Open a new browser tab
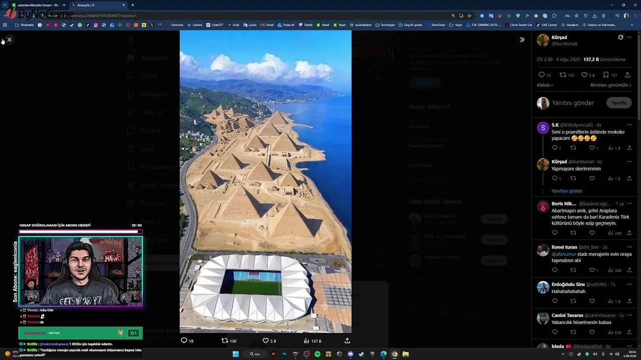This screenshot has height=360, width=641. pos(133,5)
